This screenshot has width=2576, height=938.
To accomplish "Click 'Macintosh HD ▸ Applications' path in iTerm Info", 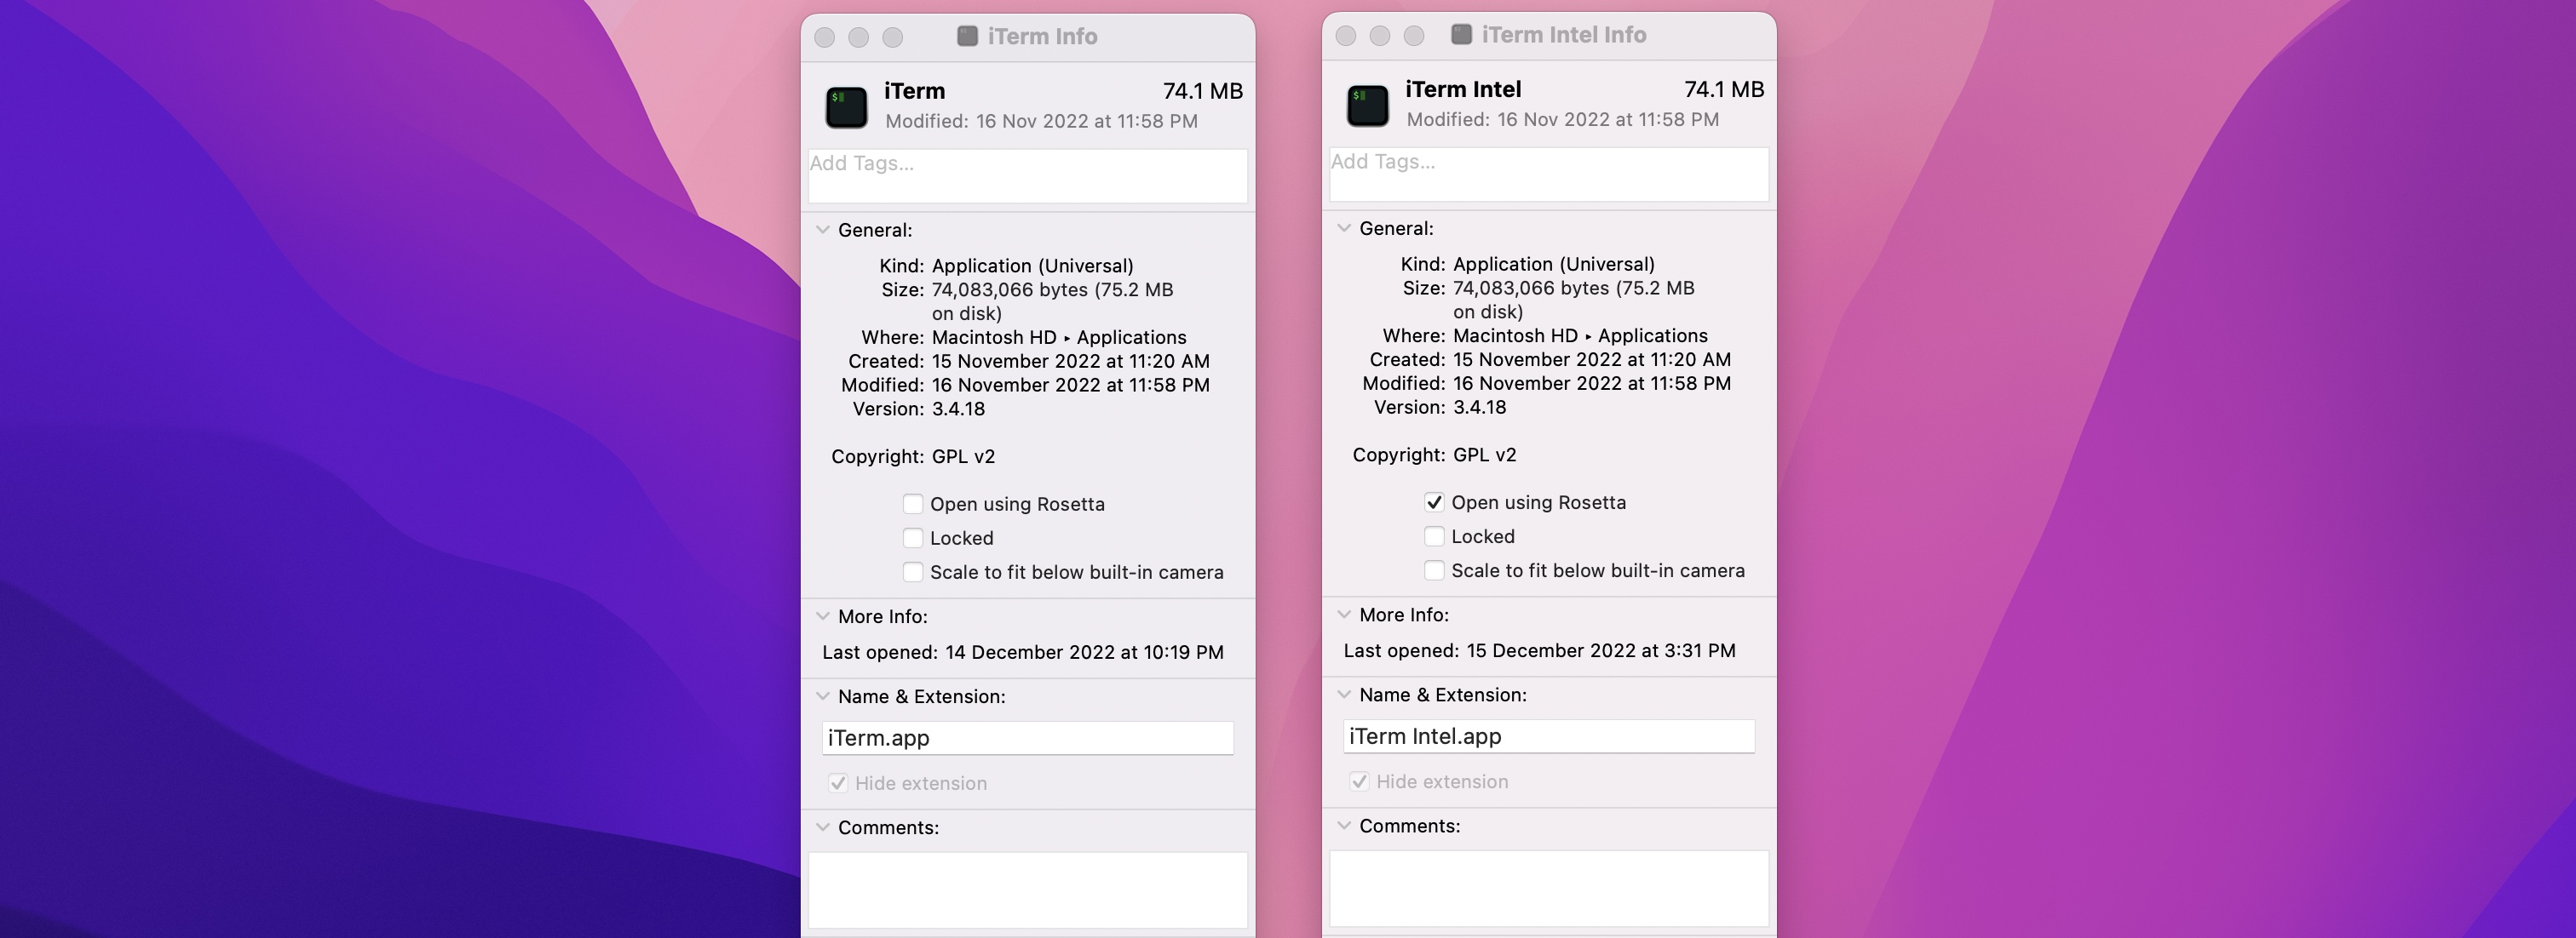I will tap(1059, 338).
